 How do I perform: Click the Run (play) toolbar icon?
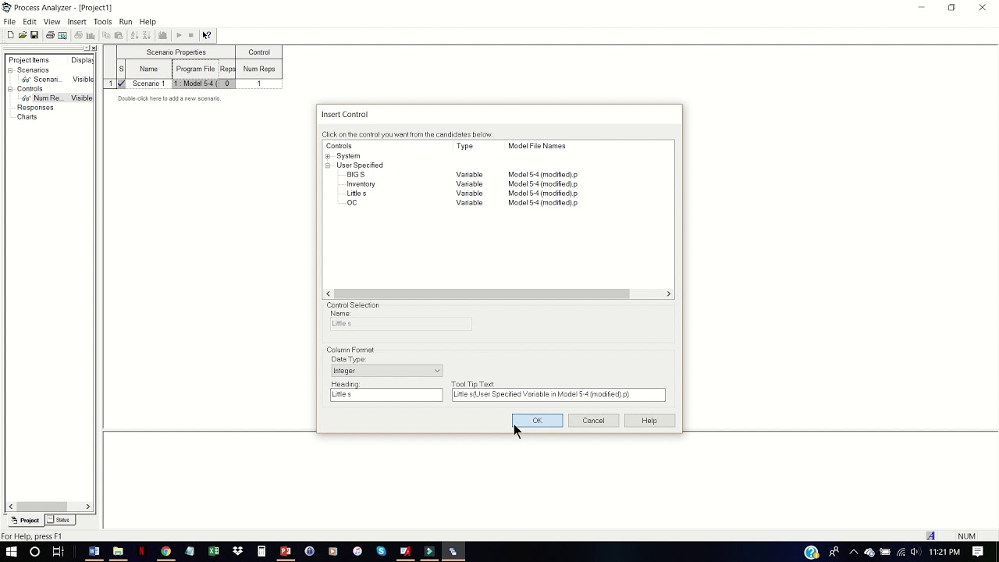tap(179, 35)
